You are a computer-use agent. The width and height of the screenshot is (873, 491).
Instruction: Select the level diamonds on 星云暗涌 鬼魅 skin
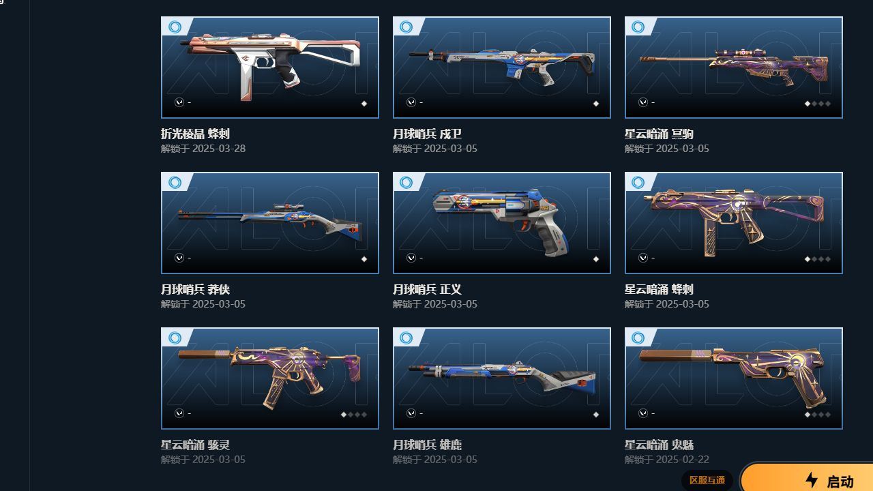coord(818,415)
